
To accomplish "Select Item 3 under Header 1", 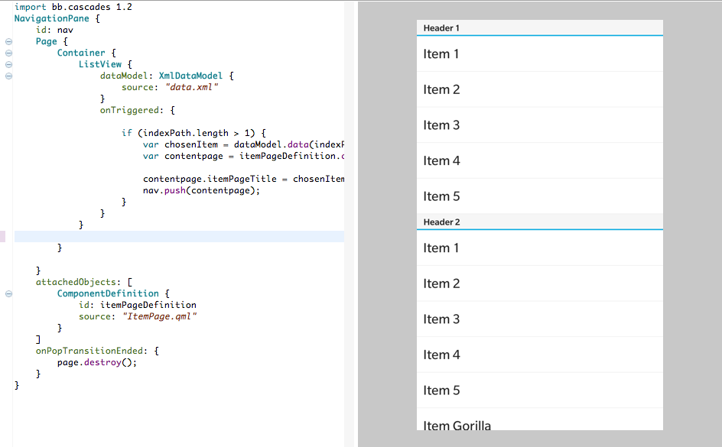I will pos(539,125).
